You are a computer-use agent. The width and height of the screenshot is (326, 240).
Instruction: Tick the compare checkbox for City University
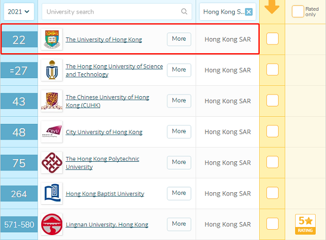[x=272, y=132]
